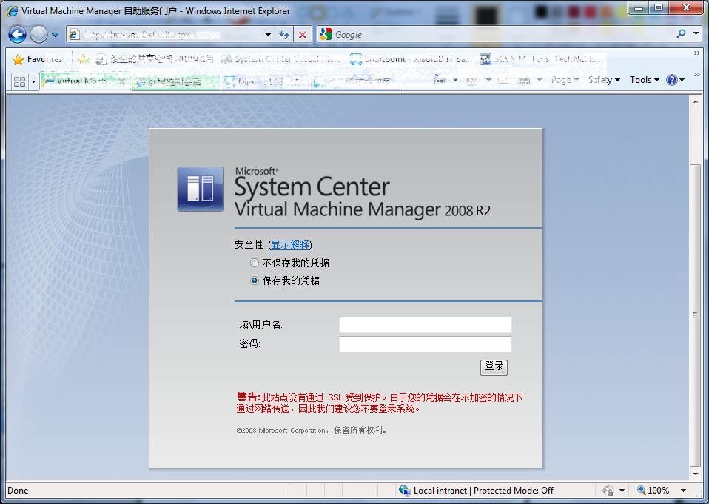This screenshot has height=504, width=709.
Task: Open the Tools menu
Action: (x=645, y=80)
